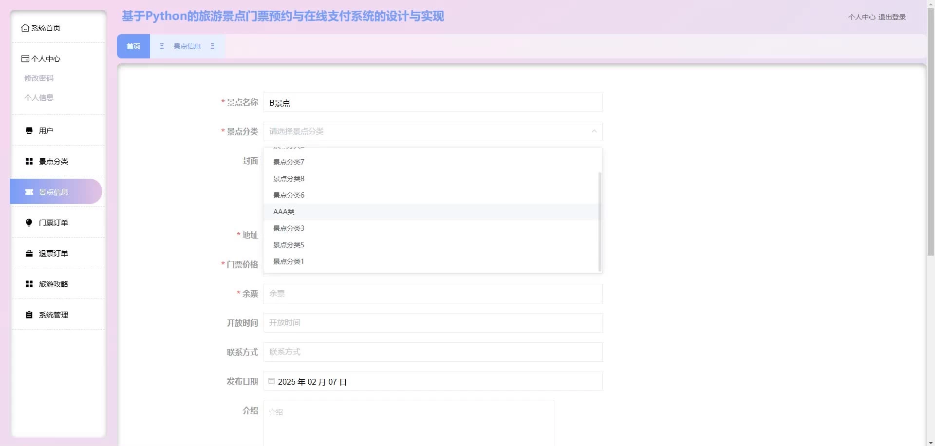Image resolution: width=935 pixels, height=446 pixels.
Task: Click the grid icon beside 景点分类
Action: 29,161
